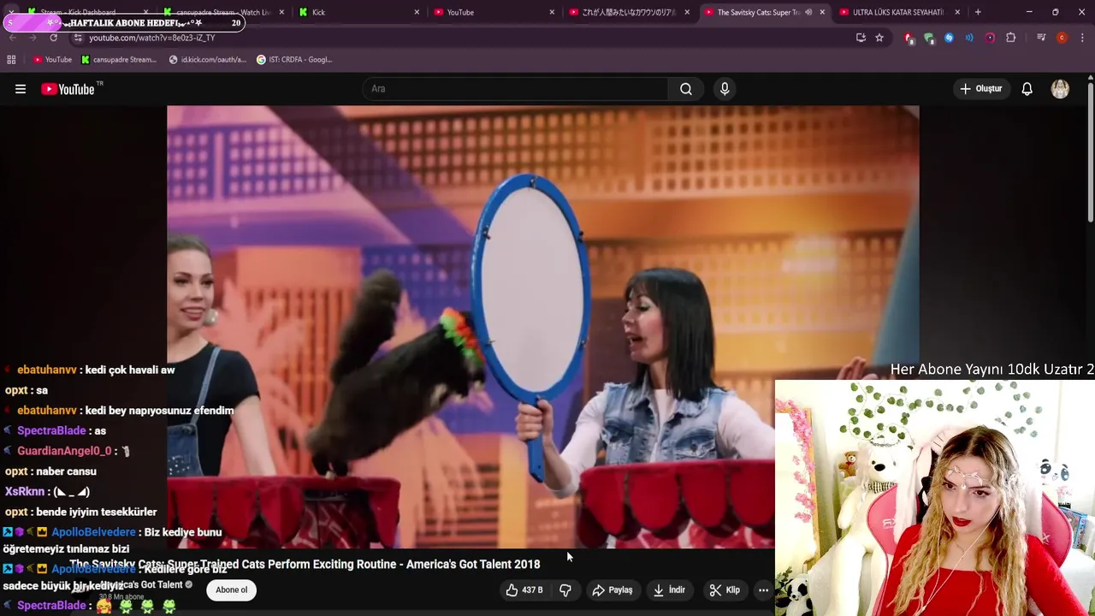1095x616 pixels.
Task: Bookmark this page with the star icon
Action: [879, 38]
